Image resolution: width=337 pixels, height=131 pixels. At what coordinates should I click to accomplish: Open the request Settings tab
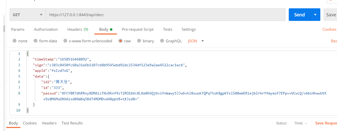[189, 29]
